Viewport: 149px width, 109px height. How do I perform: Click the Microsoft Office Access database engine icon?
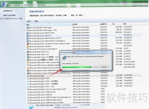28,65
